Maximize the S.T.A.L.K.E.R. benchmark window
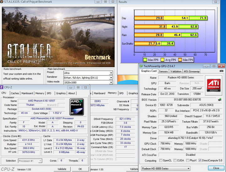 tap(105, 2)
